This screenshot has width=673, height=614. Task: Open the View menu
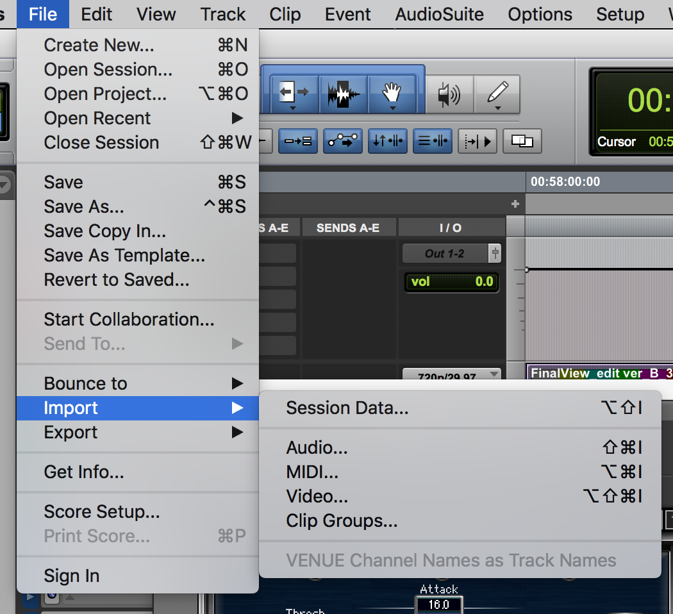(156, 14)
